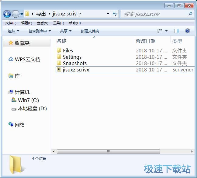
Task: Click the 本地磁盘 (D:) drive icon
Action: coord(14,109)
